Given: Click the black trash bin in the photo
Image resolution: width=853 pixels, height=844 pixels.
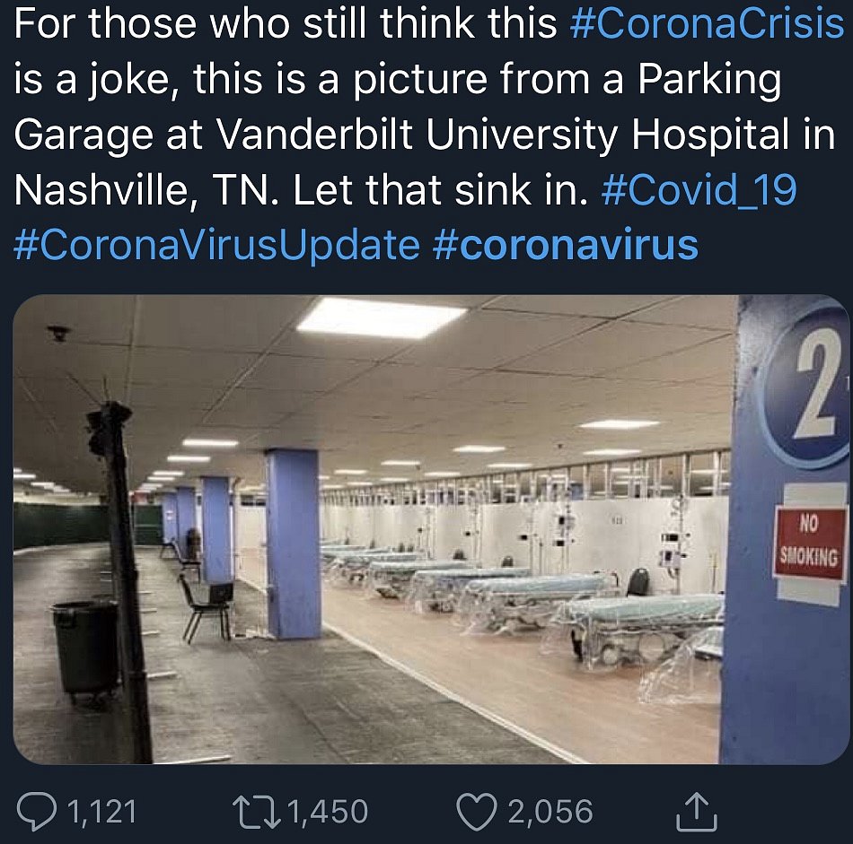Looking at the screenshot, I should 85,648.
